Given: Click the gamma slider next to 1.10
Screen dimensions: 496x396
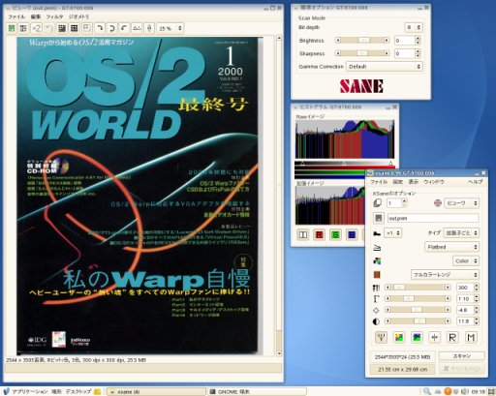Looking at the screenshot, I should pyautogui.click(x=418, y=299).
